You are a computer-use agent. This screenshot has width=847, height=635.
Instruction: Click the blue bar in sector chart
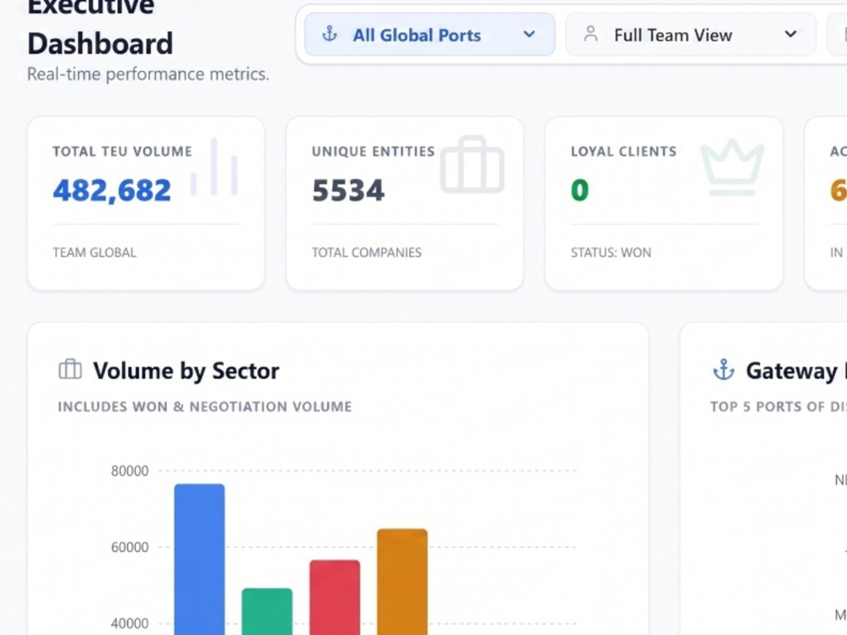click(199, 560)
